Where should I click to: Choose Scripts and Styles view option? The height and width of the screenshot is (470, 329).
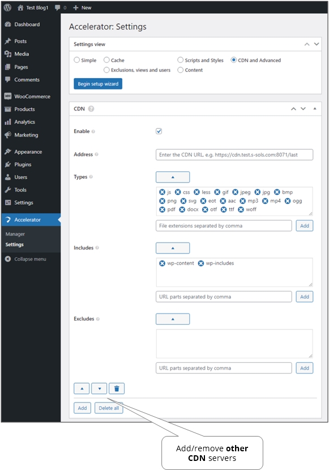pyautogui.click(x=180, y=60)
